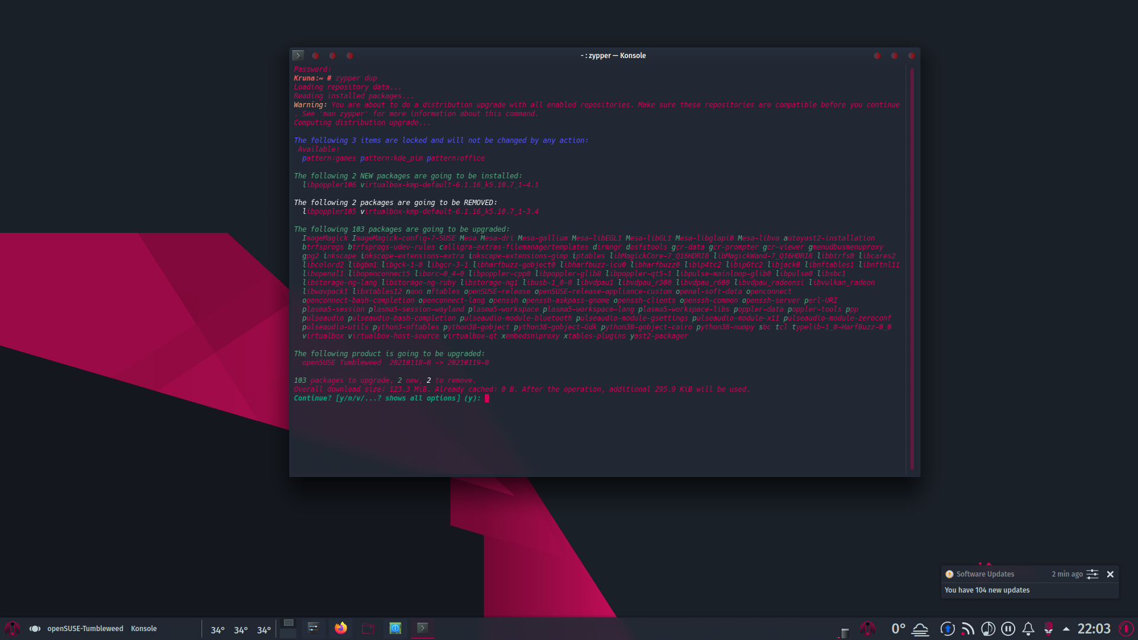This screenshot has height=640, width=1138.
Task: Expand hidden system tray icons arrow
Action: point(1066,629)
